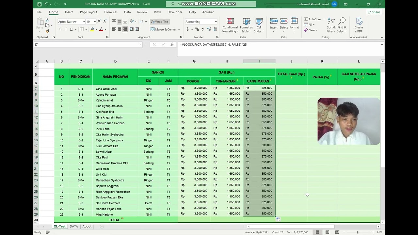Expand the Fill Color dropdown arrow
Viewport: 418px width, 235px height.
point(96,29)
